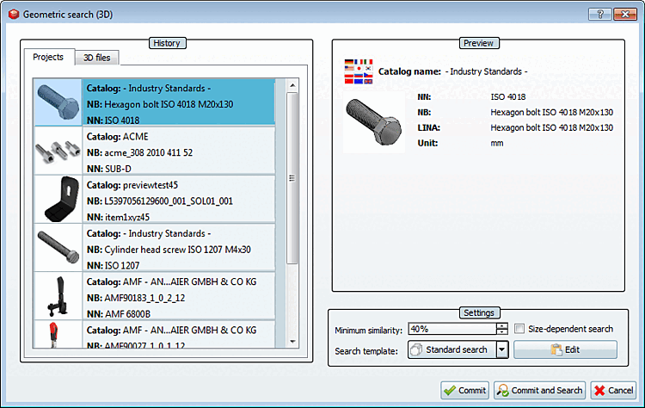
Task: Select the AMF 6800B toggle clamp thumbnail
Action: pyautogui.click(x=58, y=296)
